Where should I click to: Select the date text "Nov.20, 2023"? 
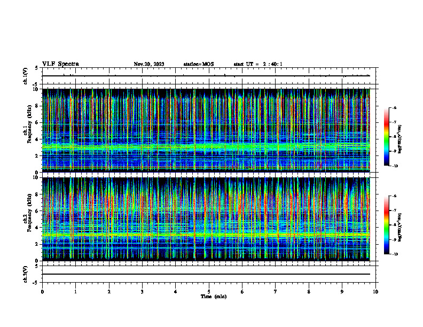click(x=149, y=64)
